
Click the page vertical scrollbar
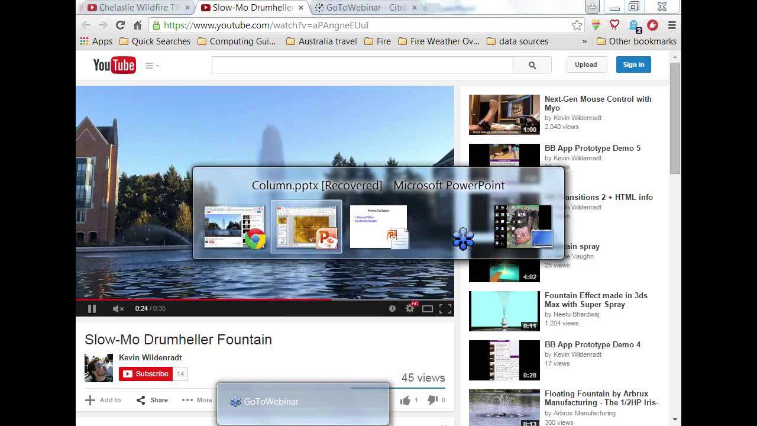[x=675, y=118]
